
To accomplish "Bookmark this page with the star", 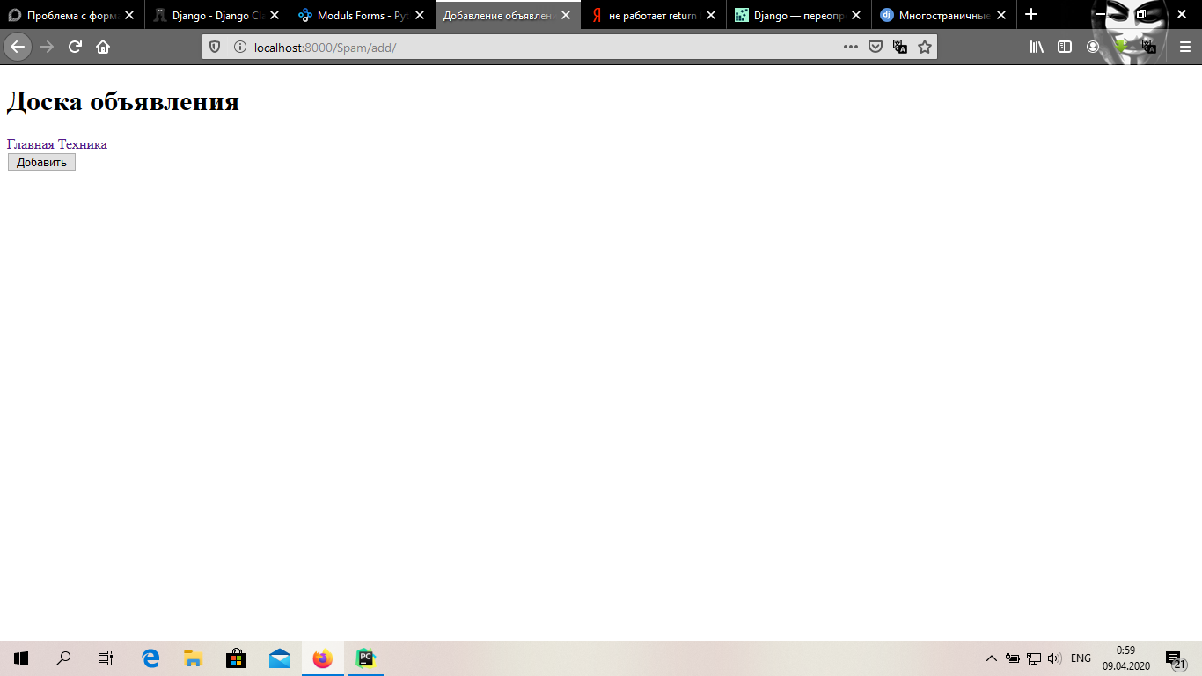I will tap(925, 47).
